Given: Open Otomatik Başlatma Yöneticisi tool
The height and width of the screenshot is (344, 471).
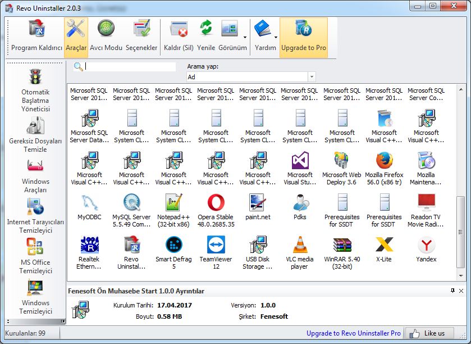Looking at the screenshot, I should (x=35, y=90).
